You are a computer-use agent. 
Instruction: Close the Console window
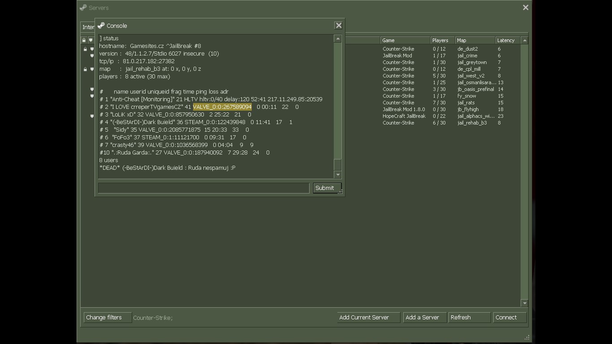click(x=339, y=26)
